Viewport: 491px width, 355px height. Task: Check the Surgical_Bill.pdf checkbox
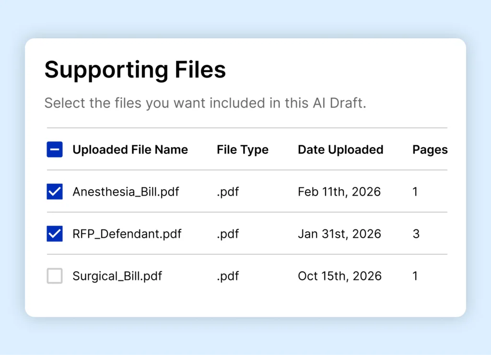(55, 276)
